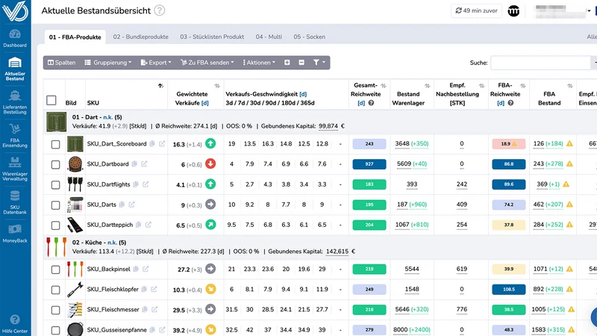This screenshot has width=597, height=336.
Task: Open the blurred user account dropdown
Action: 562,11
